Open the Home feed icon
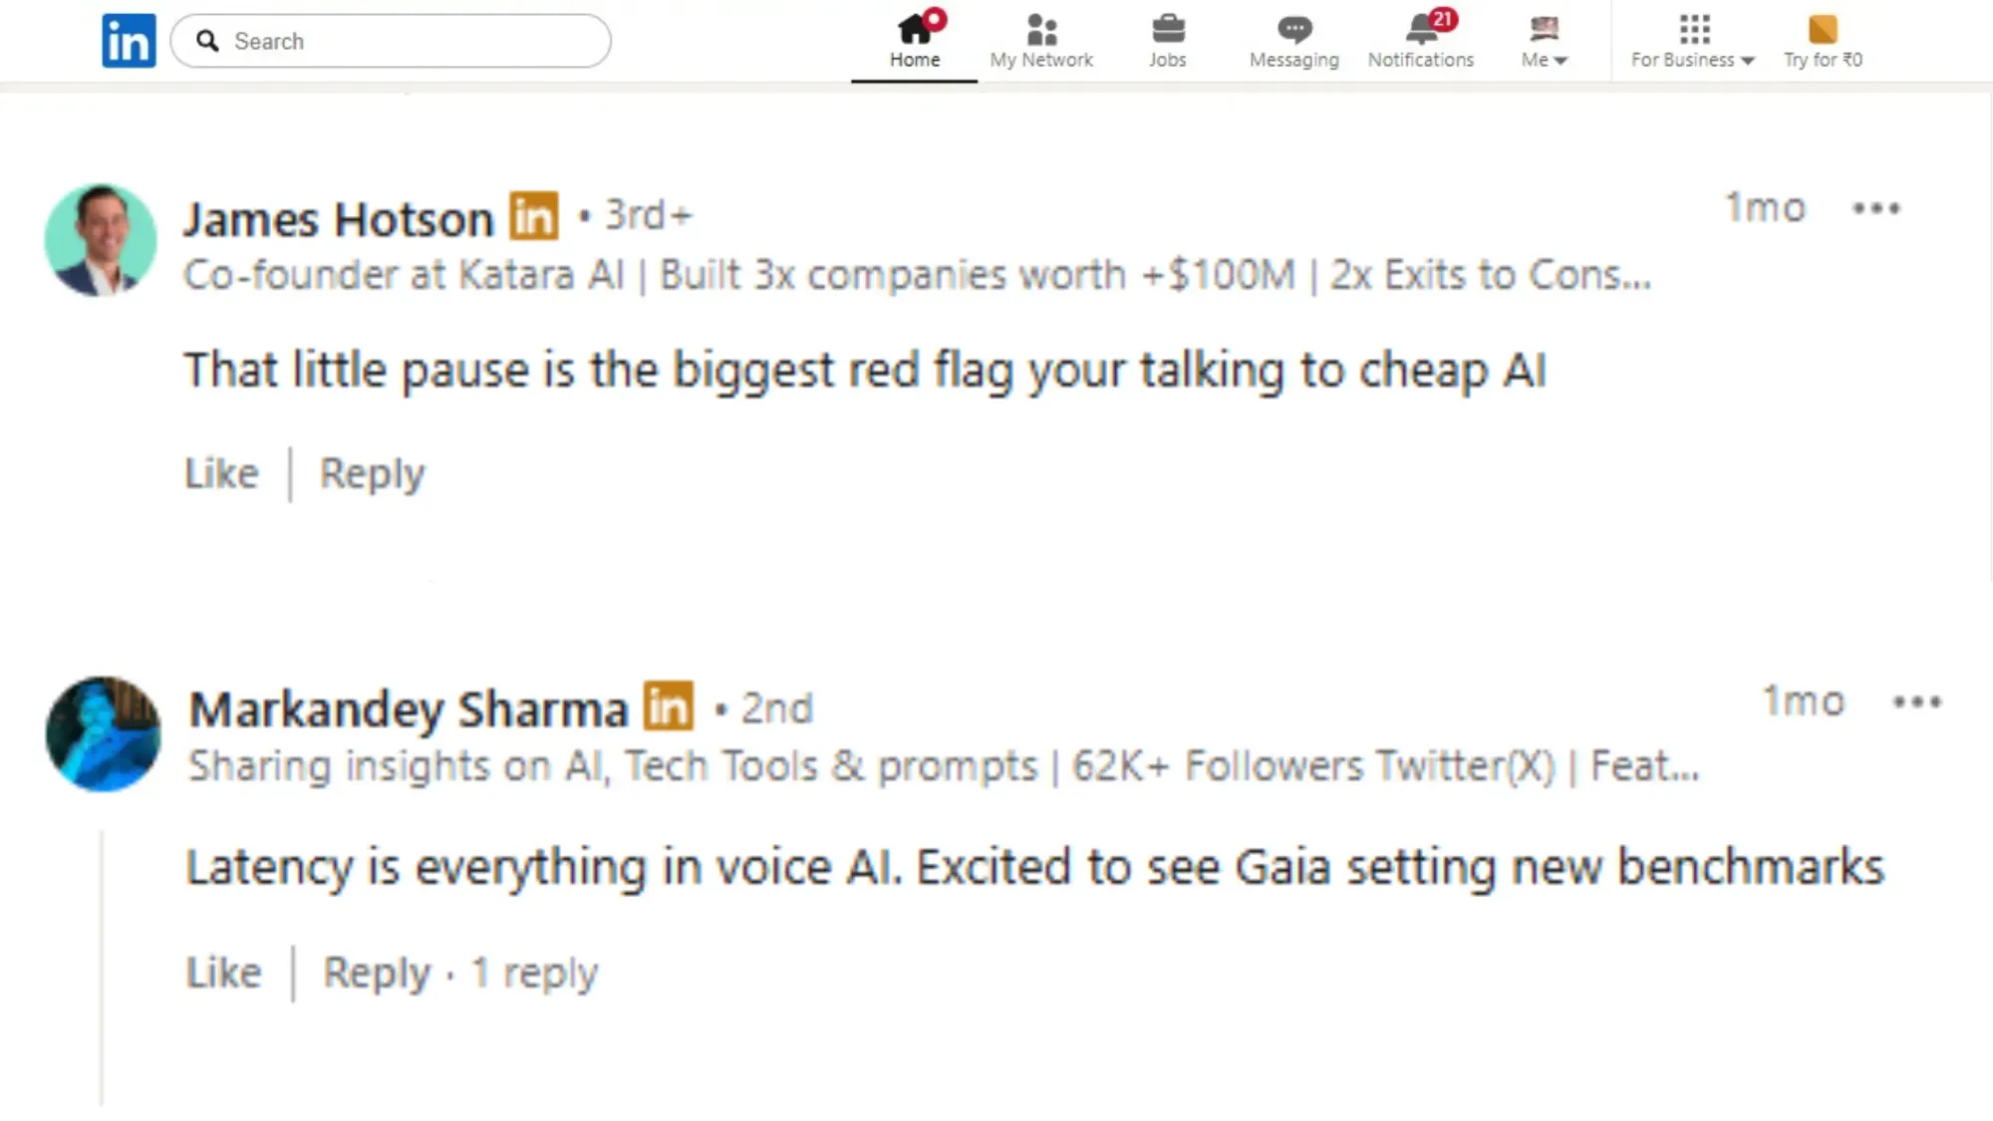 point(915,30)
